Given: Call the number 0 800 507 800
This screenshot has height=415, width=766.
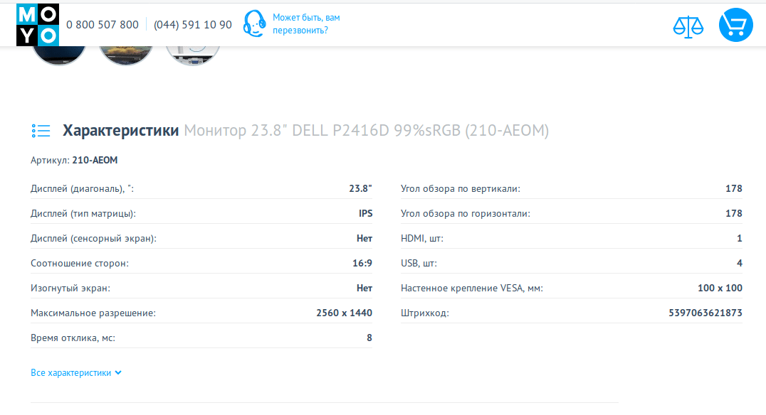Looking at the screenshot, I should 103,25.
